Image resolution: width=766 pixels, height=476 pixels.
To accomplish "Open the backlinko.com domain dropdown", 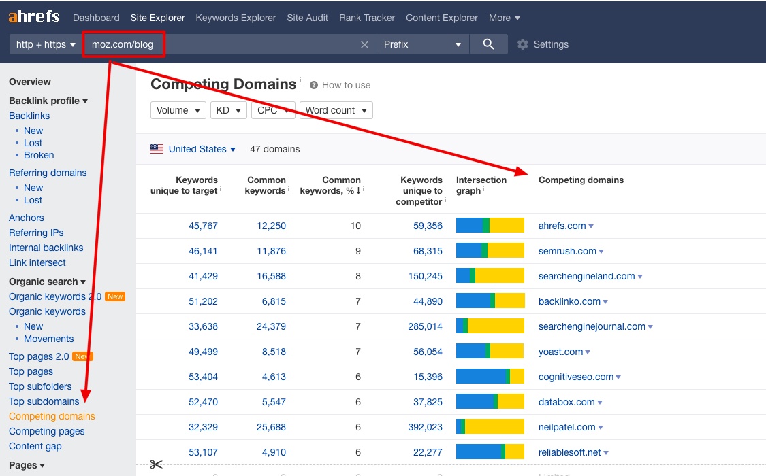I will (x=605, y=302).
